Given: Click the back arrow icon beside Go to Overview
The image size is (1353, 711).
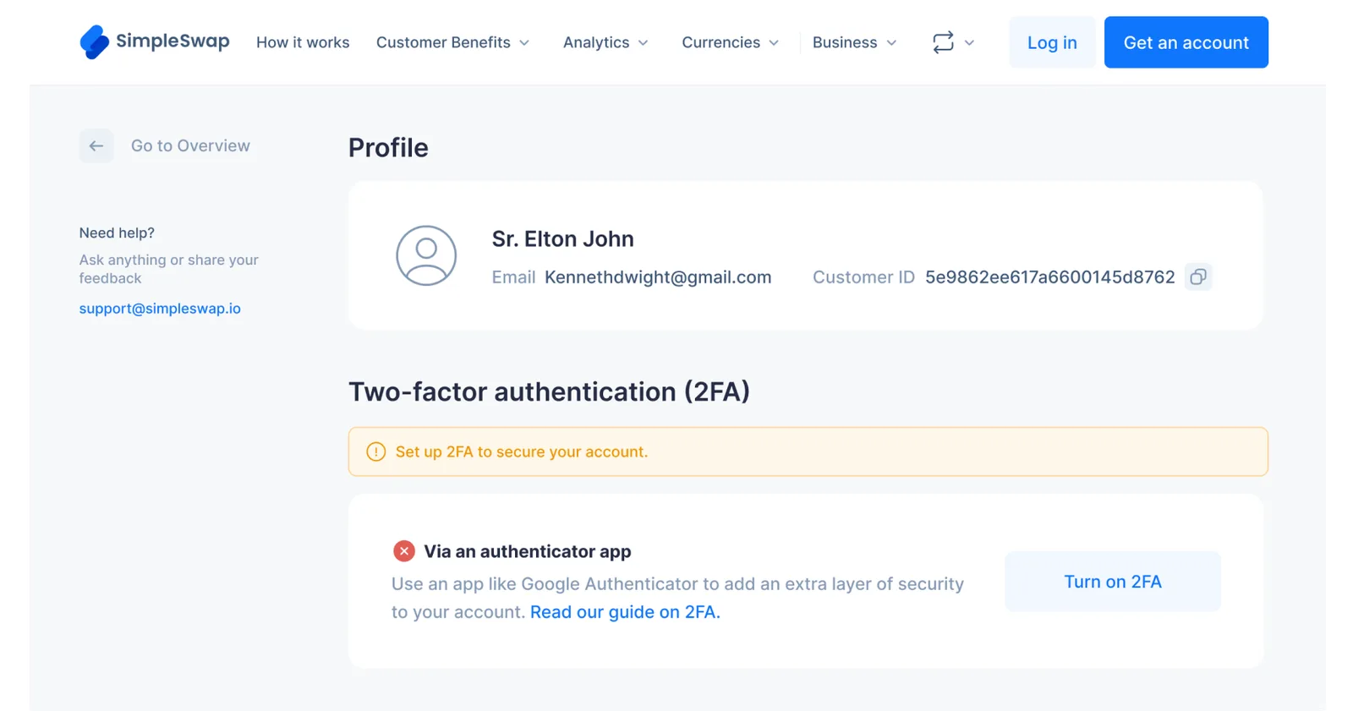Looking at the screenshot, I should [96, 146].
